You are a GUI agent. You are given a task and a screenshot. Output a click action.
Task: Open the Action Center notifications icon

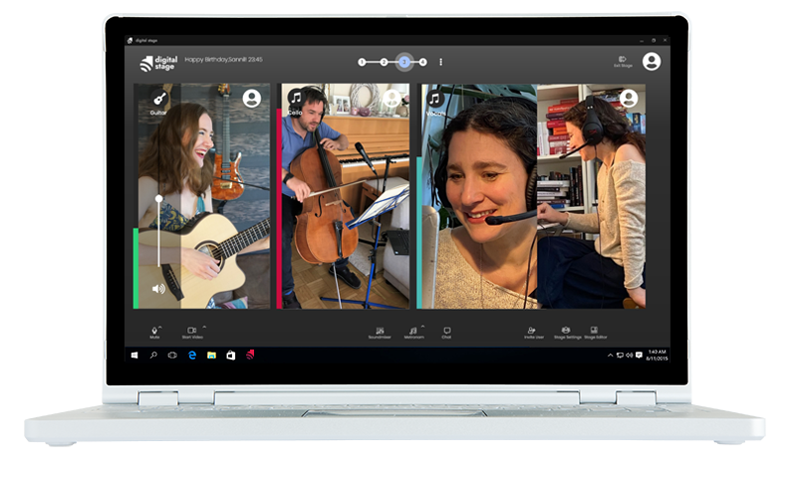pos(639,356)
